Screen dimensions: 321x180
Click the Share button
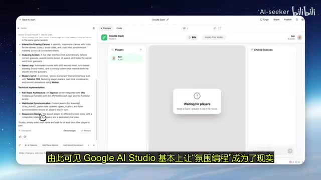click(276, 19)
